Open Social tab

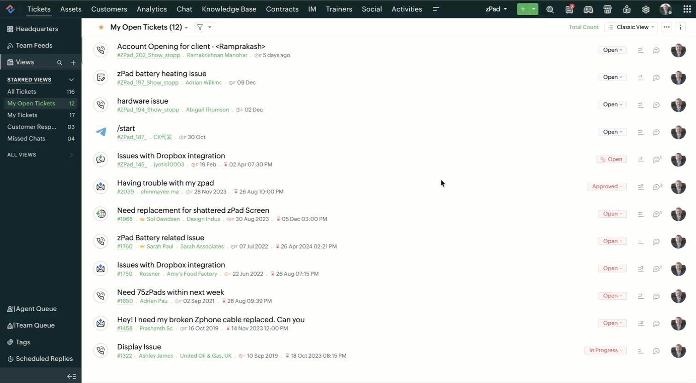[x=372, y=9]
